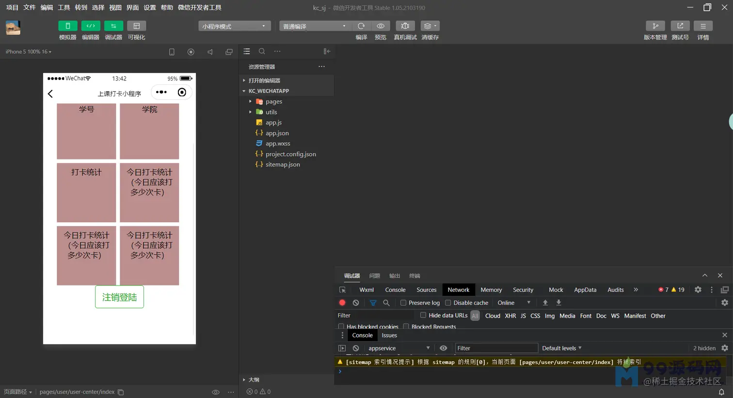Click the 预览 preview eye icon
The image size is (733, 398).
point(381,26)
